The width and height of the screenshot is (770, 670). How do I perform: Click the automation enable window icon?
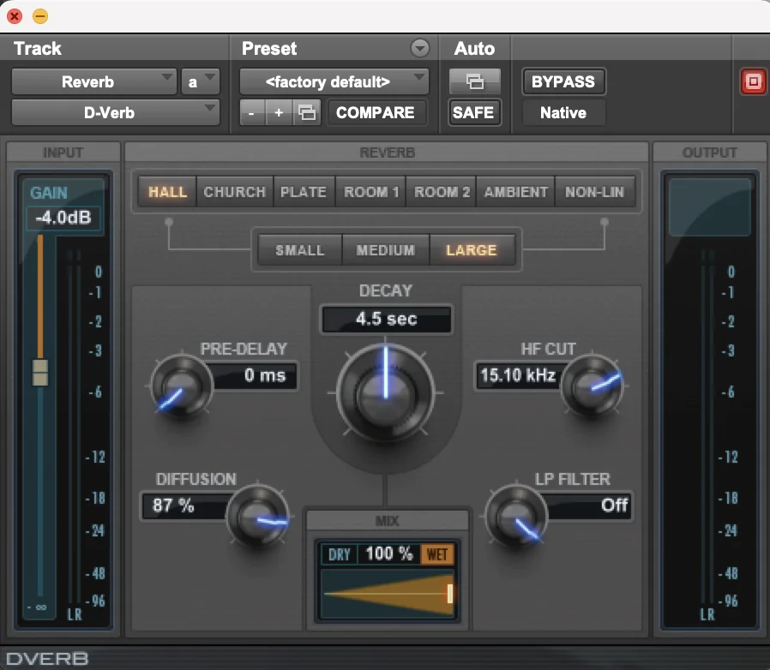[x=473, y=82]
